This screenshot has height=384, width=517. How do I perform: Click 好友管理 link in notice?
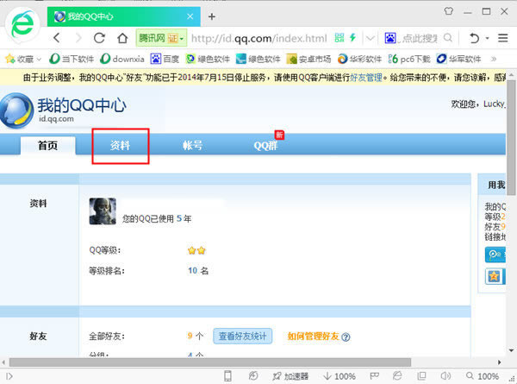(365, 78)
